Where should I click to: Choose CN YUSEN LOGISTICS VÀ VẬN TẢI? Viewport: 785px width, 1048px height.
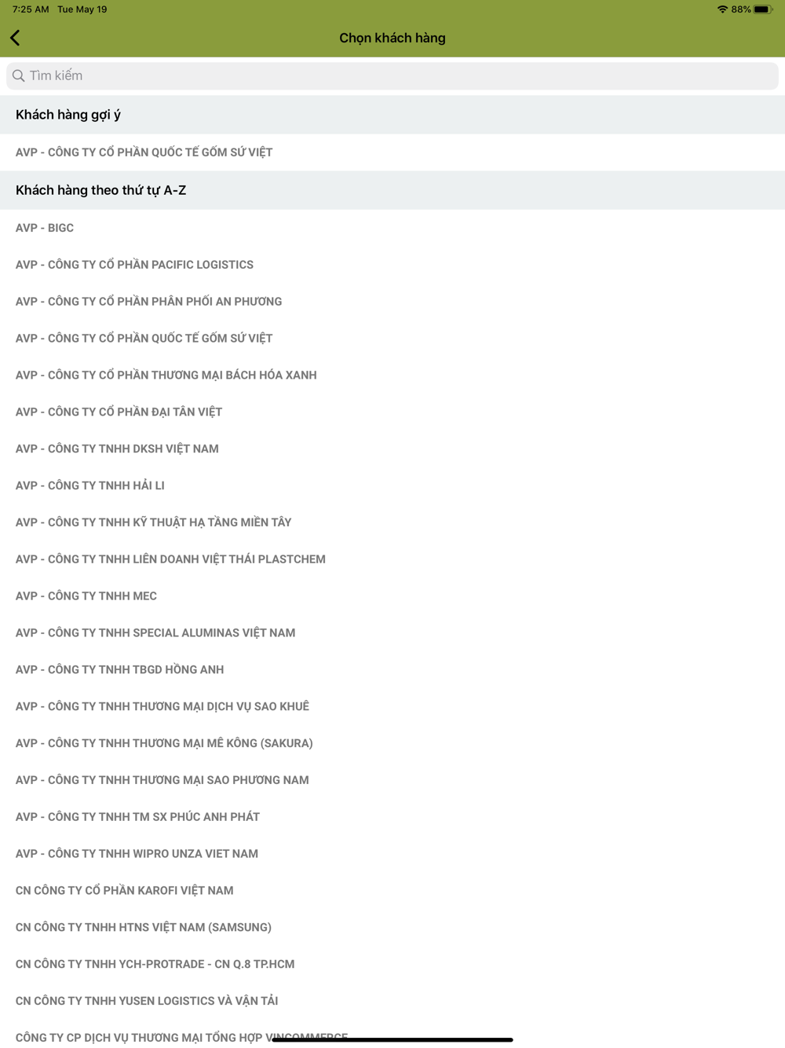pos(392,1001)
